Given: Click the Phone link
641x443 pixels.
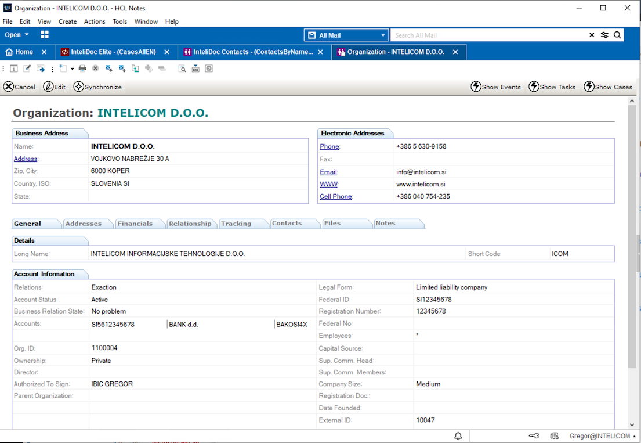Looking at the screenshot, I should tap(329, 146).
